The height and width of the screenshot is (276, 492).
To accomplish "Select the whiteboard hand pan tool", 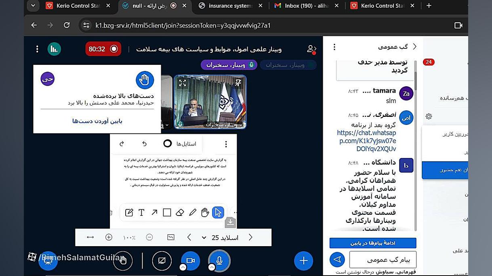I will [x=205, y=212].
